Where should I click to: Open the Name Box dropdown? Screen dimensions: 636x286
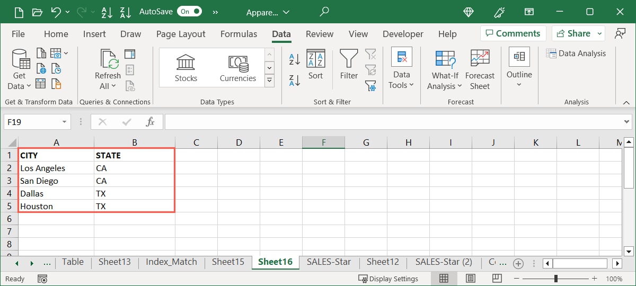[65, 122]
